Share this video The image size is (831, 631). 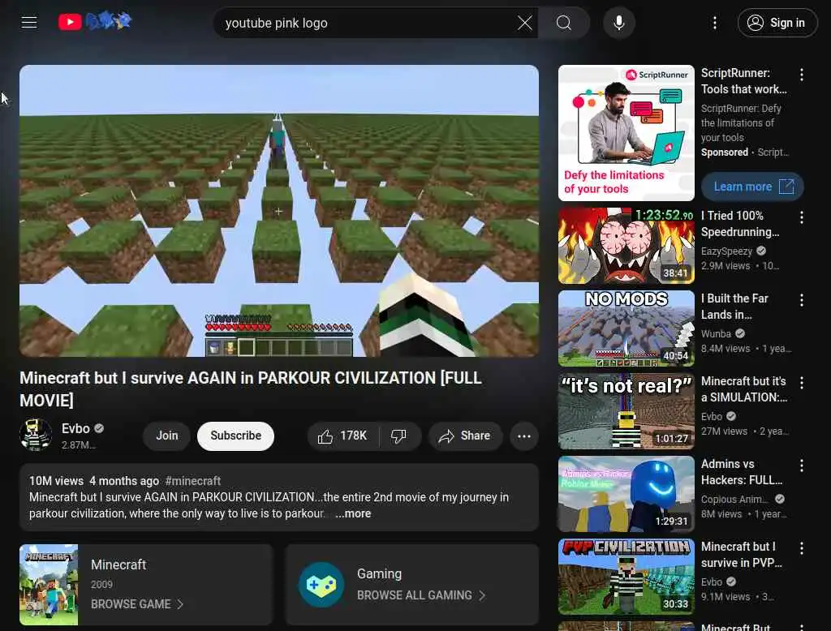[465, 436]
